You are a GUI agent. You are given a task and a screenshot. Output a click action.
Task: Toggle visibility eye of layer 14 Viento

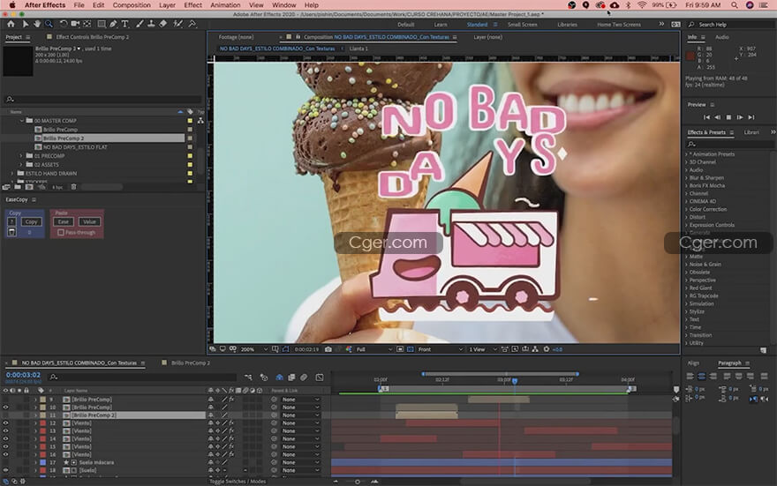(5, 439)
